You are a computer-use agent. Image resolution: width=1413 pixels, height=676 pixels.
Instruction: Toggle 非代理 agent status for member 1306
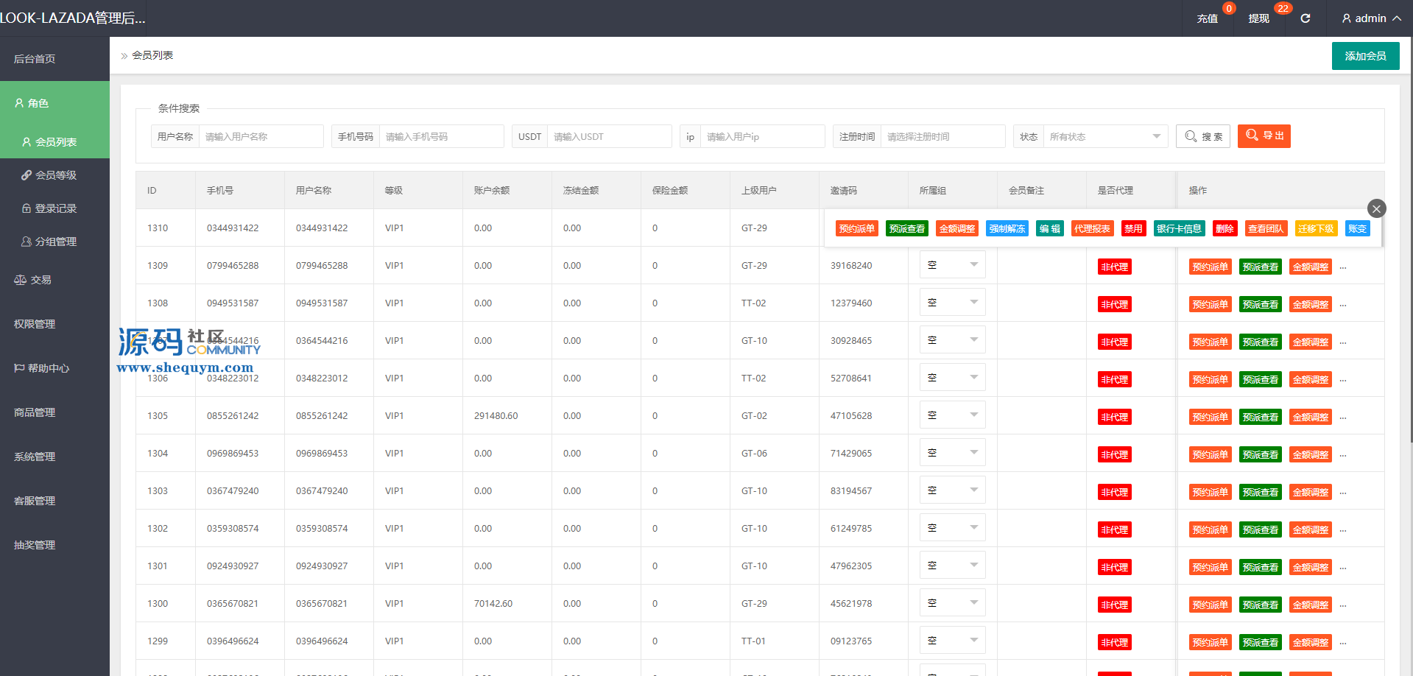1115,379
